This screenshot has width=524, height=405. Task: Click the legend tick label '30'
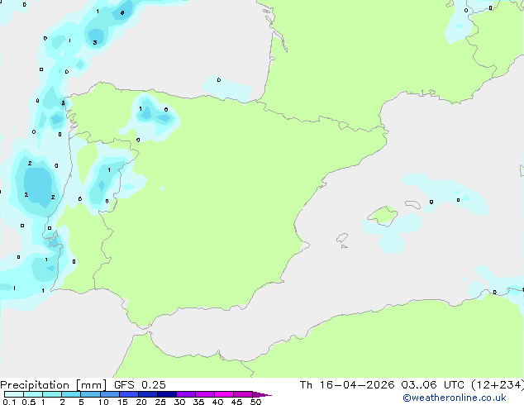[x=179, y=402]
